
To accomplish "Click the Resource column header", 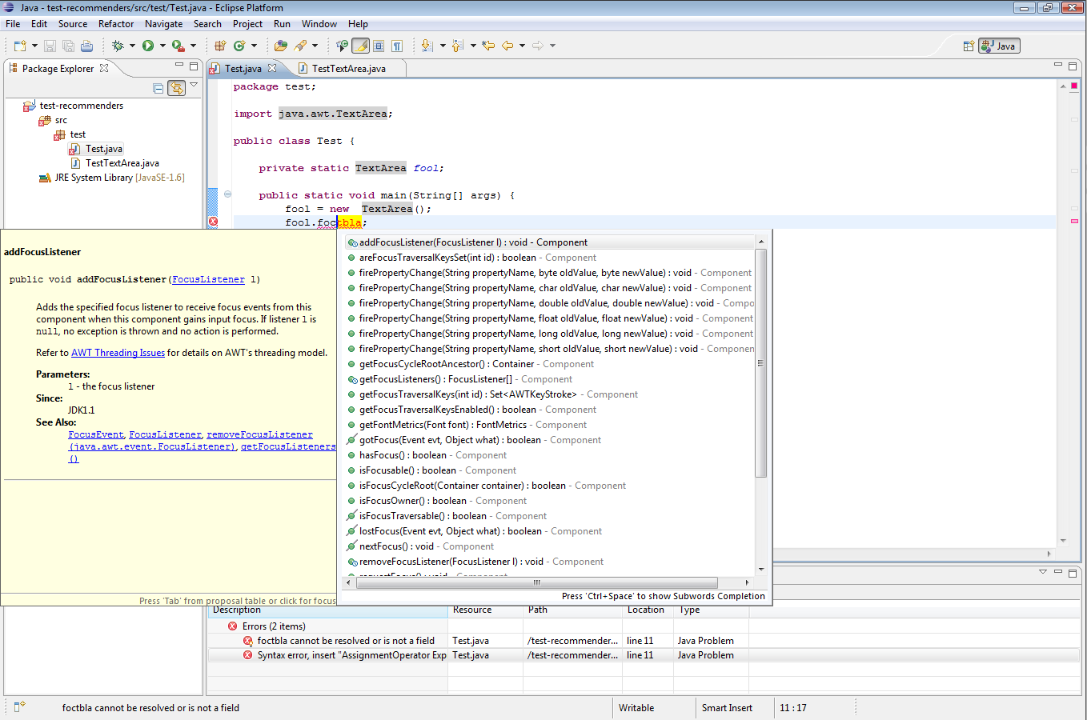I will coord(471,610).
